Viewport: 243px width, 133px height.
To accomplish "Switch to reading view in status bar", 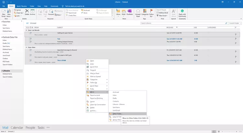I will pos(219,131).
